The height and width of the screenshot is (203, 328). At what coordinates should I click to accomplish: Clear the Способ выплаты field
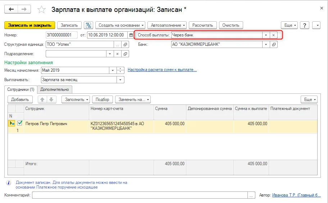[273, 35]
